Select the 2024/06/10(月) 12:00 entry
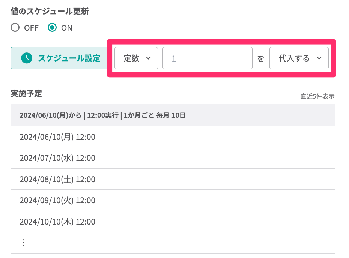The width and height of the screenshot is (349, 258). pos(57,137)
